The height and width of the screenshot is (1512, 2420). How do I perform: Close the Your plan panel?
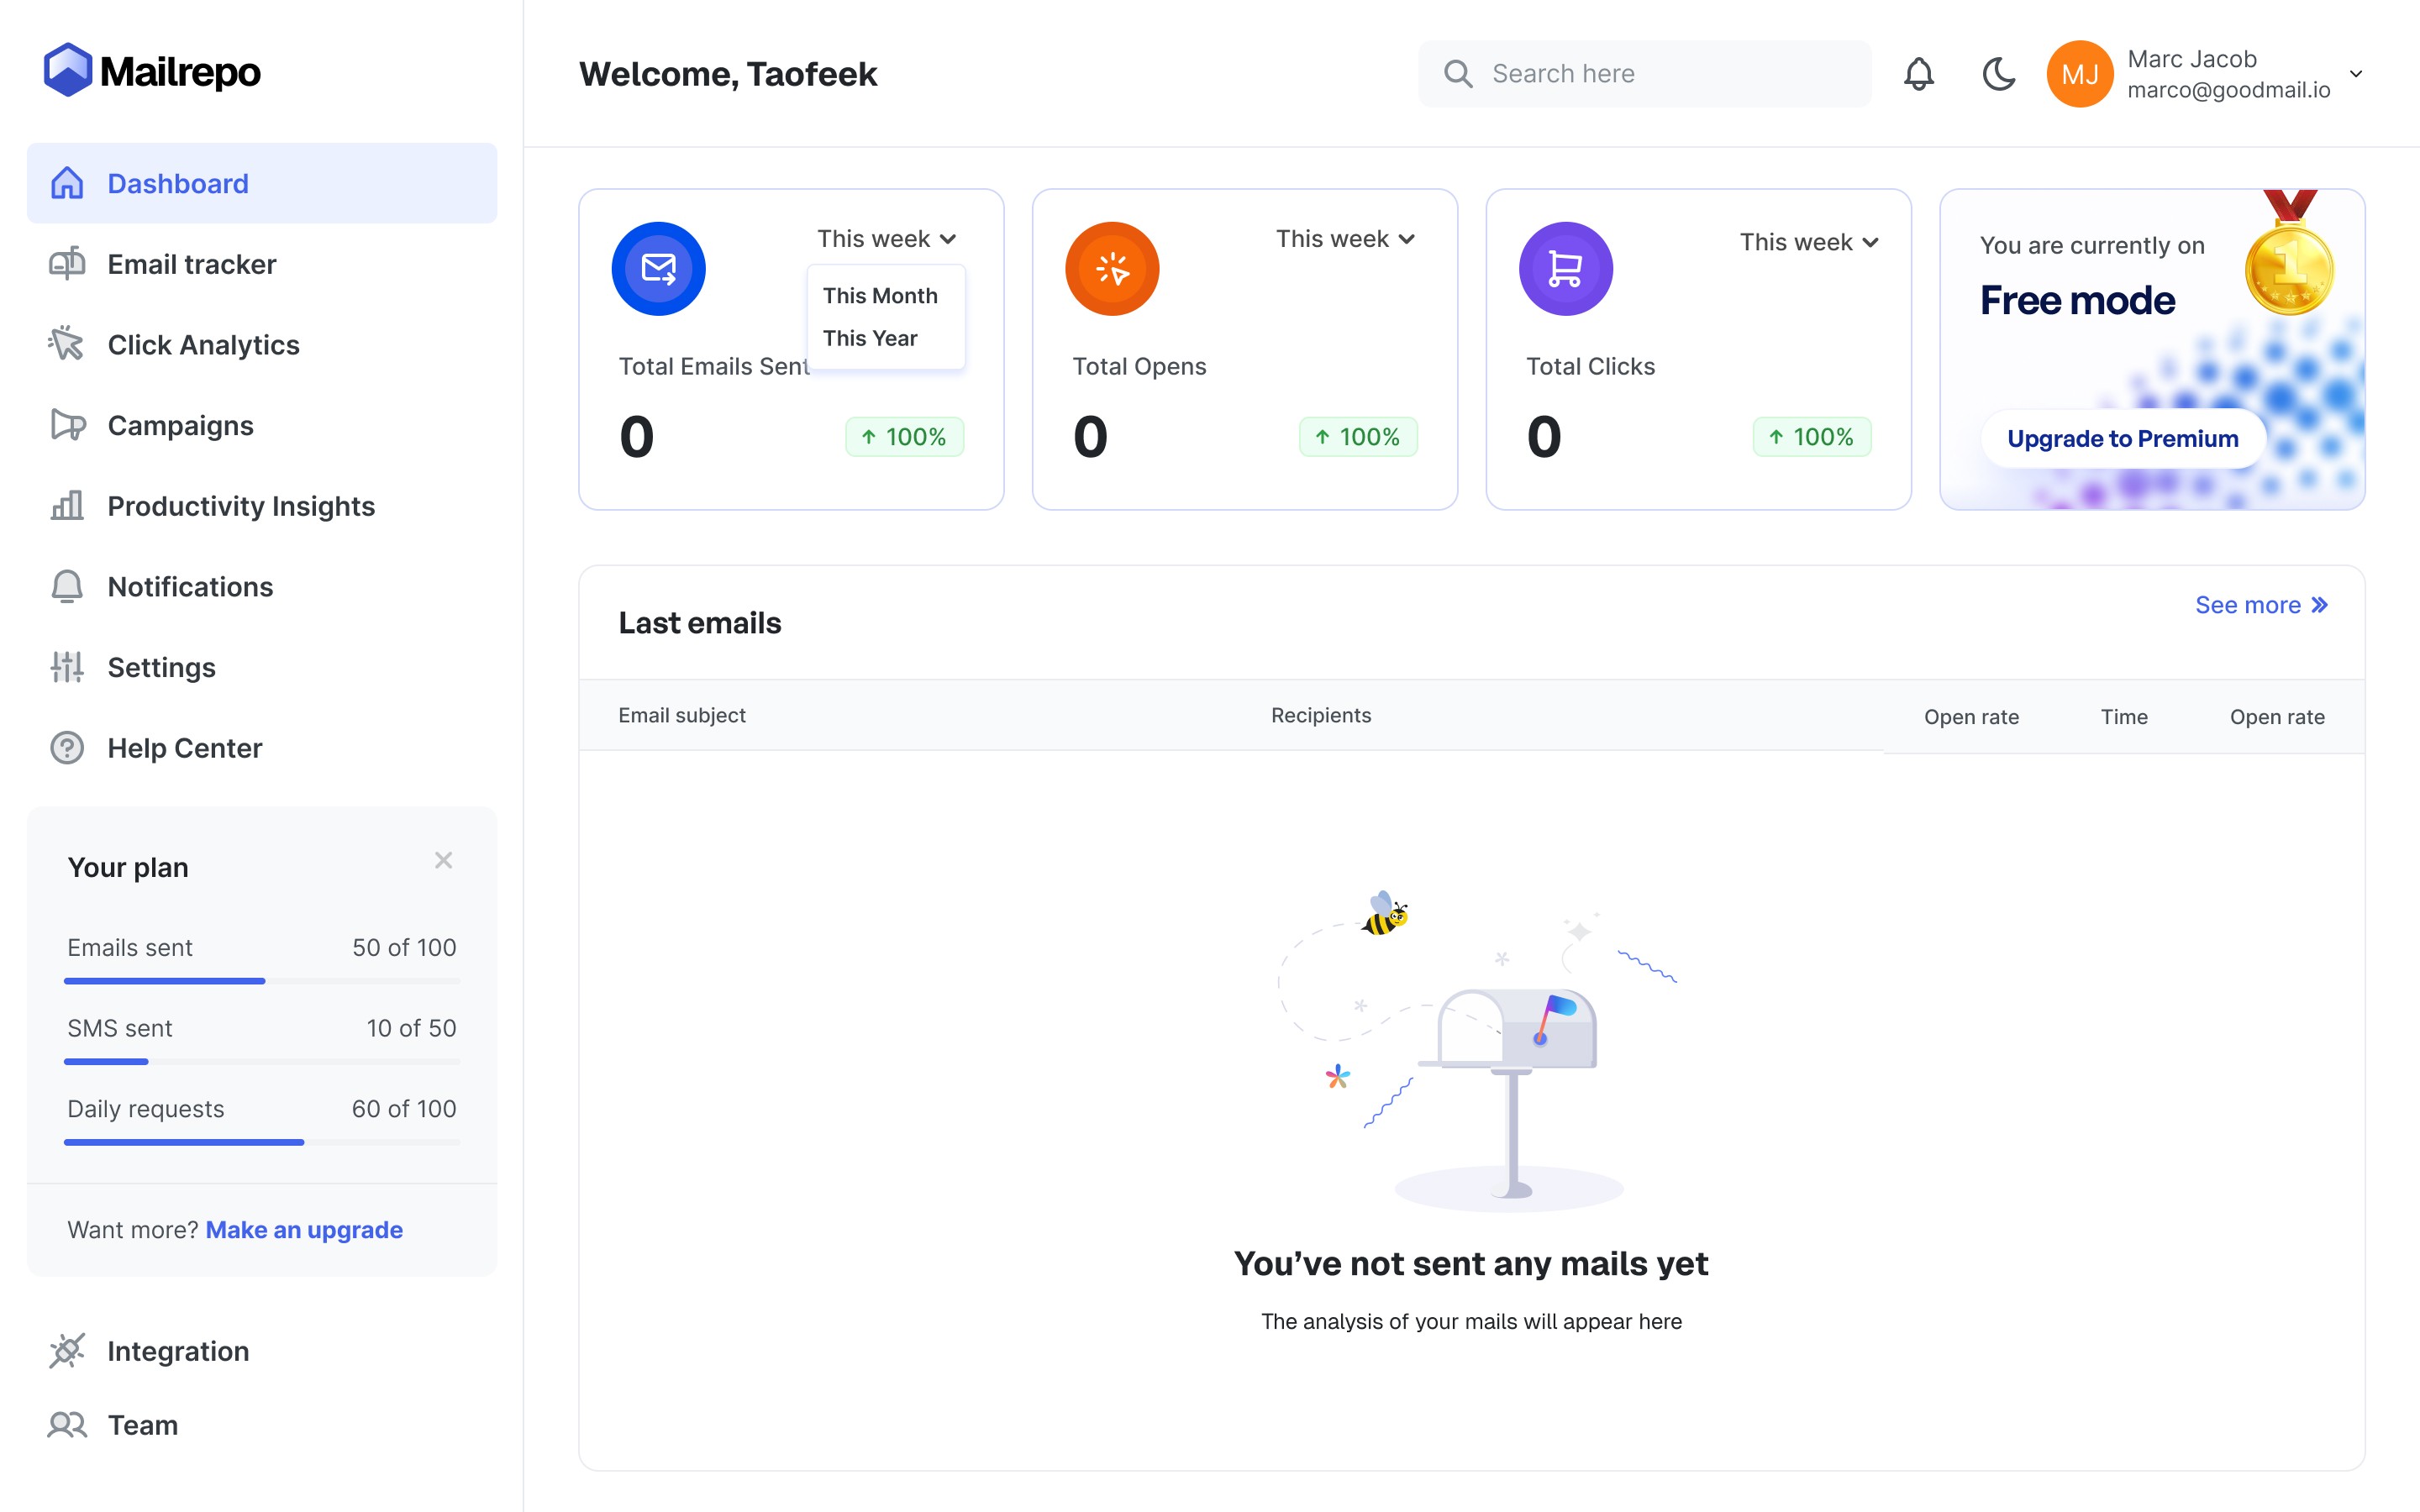click(443, 860)
